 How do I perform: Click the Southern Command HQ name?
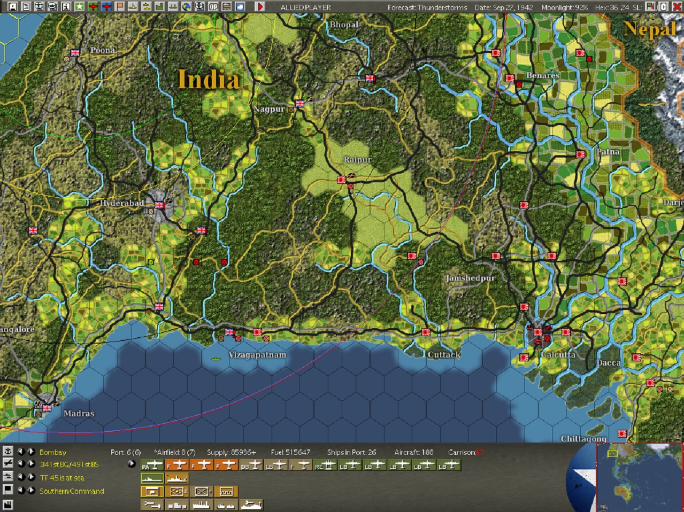click(x=72, y=491)
